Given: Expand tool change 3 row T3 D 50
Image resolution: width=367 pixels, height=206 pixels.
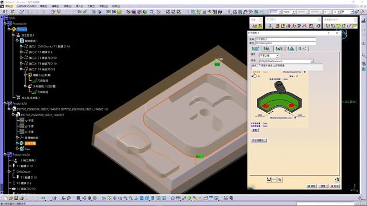Looking at the screenshot, I should [x=21, y=58].
